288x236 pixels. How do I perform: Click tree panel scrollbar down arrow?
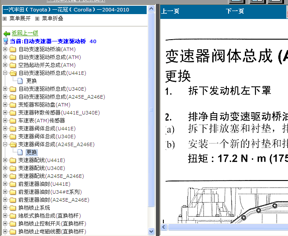coord(151,232)
